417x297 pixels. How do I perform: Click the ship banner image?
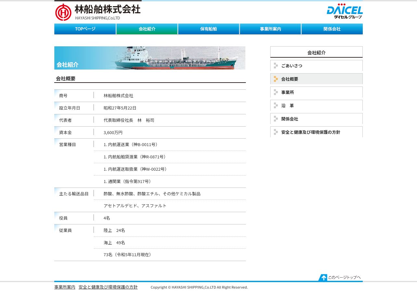(x=150, y=58)
